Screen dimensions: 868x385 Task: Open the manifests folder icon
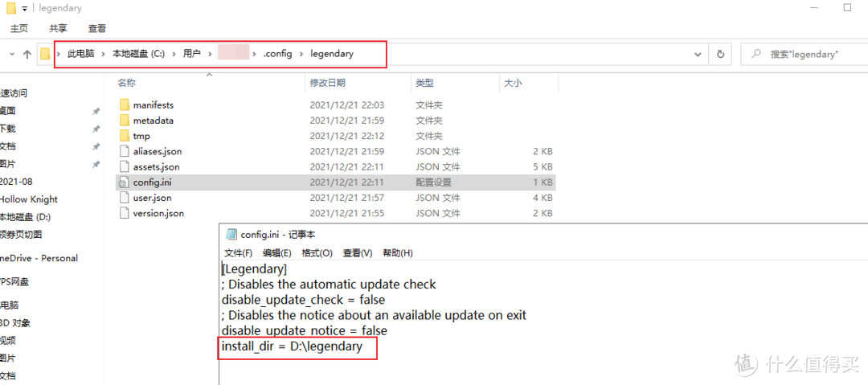(124, 104)
